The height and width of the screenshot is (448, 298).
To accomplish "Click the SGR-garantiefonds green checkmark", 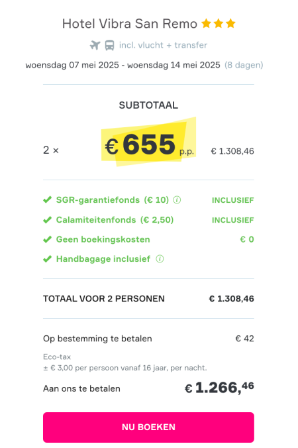I will 48,199.
